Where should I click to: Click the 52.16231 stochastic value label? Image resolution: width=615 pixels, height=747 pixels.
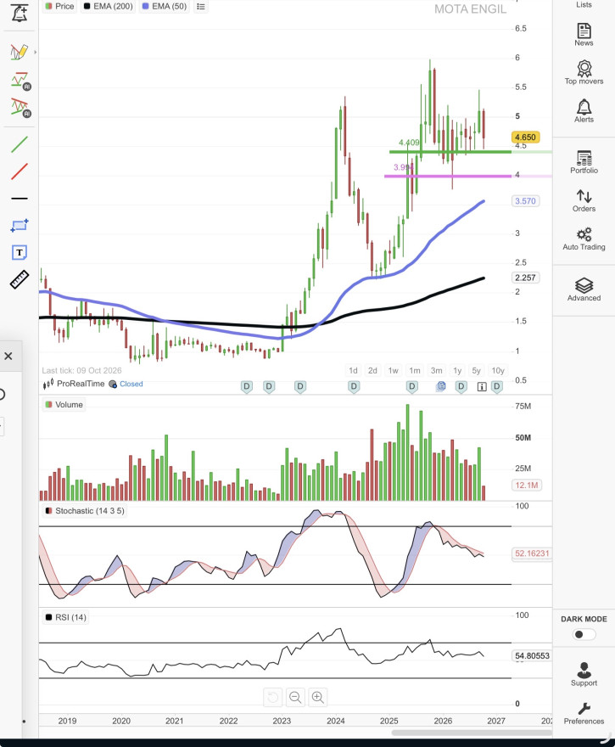coord(532,553)
